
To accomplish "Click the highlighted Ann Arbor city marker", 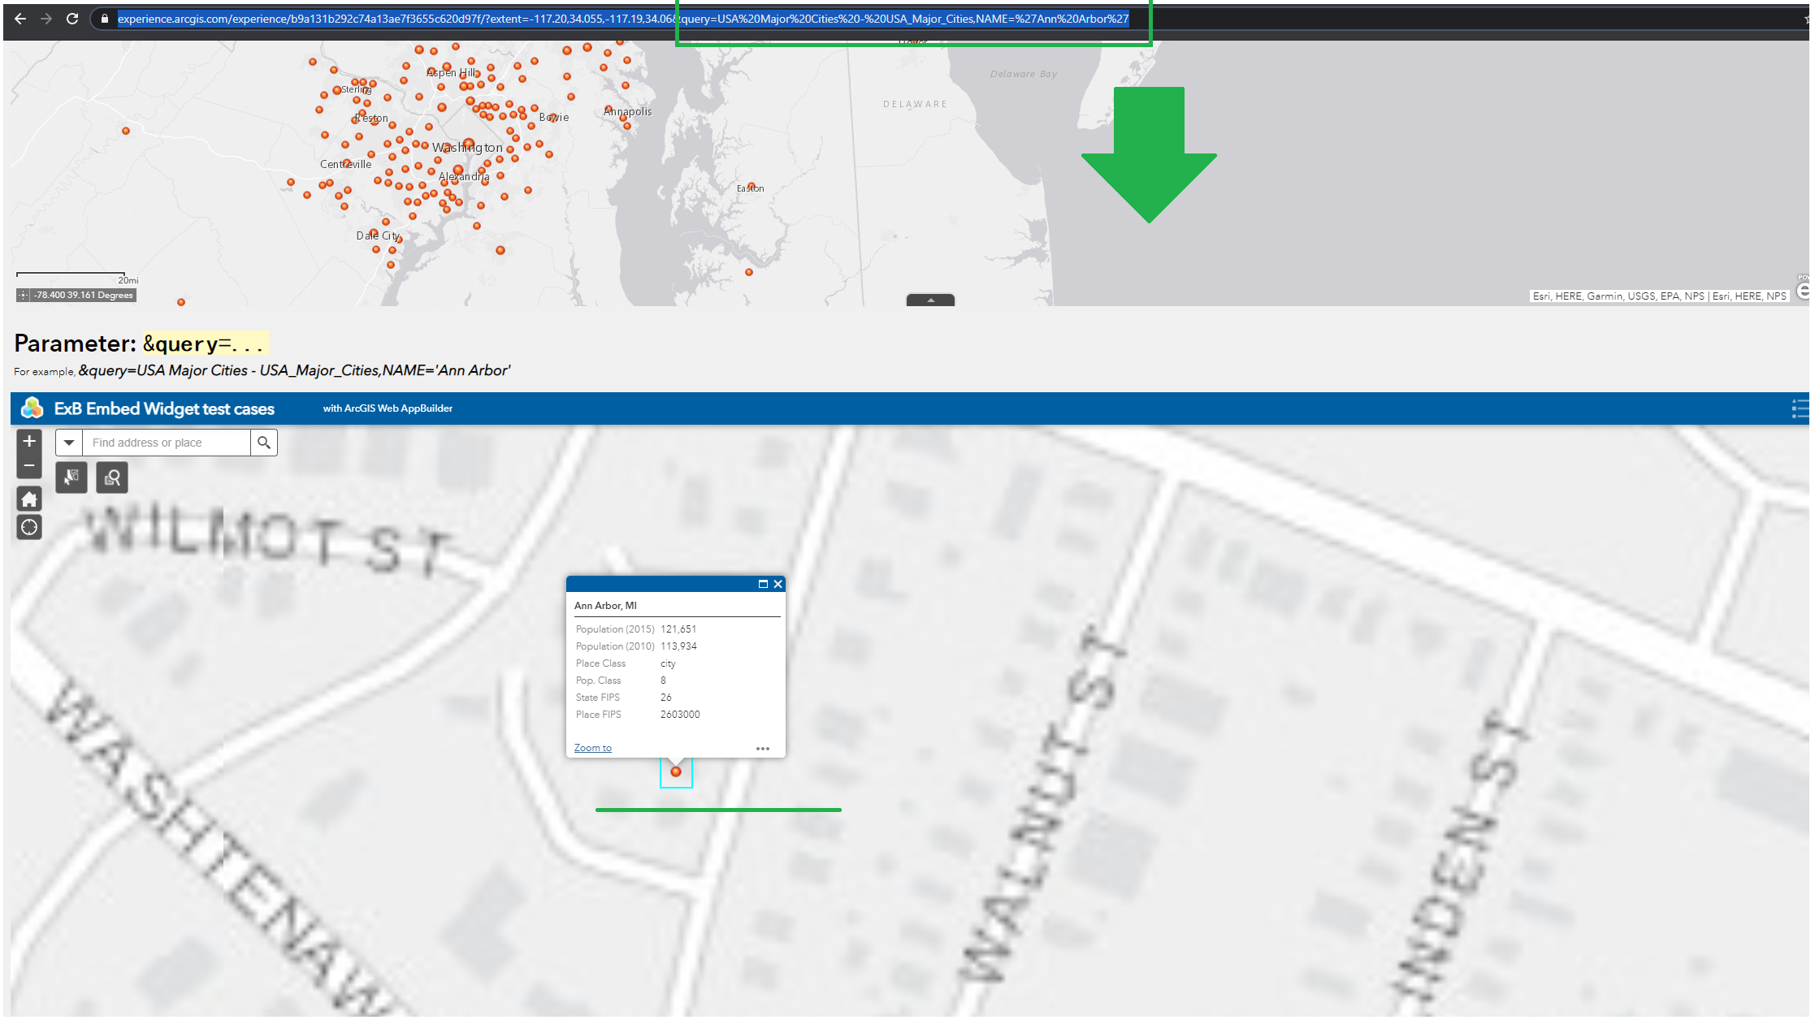I will coord(676,771).
